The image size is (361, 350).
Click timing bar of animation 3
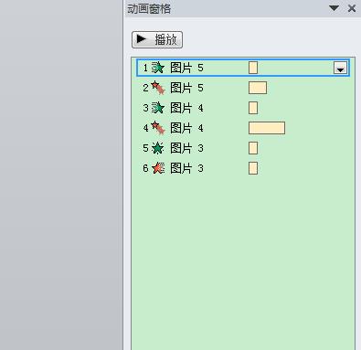pyautogui.click(x=253, y=108)
